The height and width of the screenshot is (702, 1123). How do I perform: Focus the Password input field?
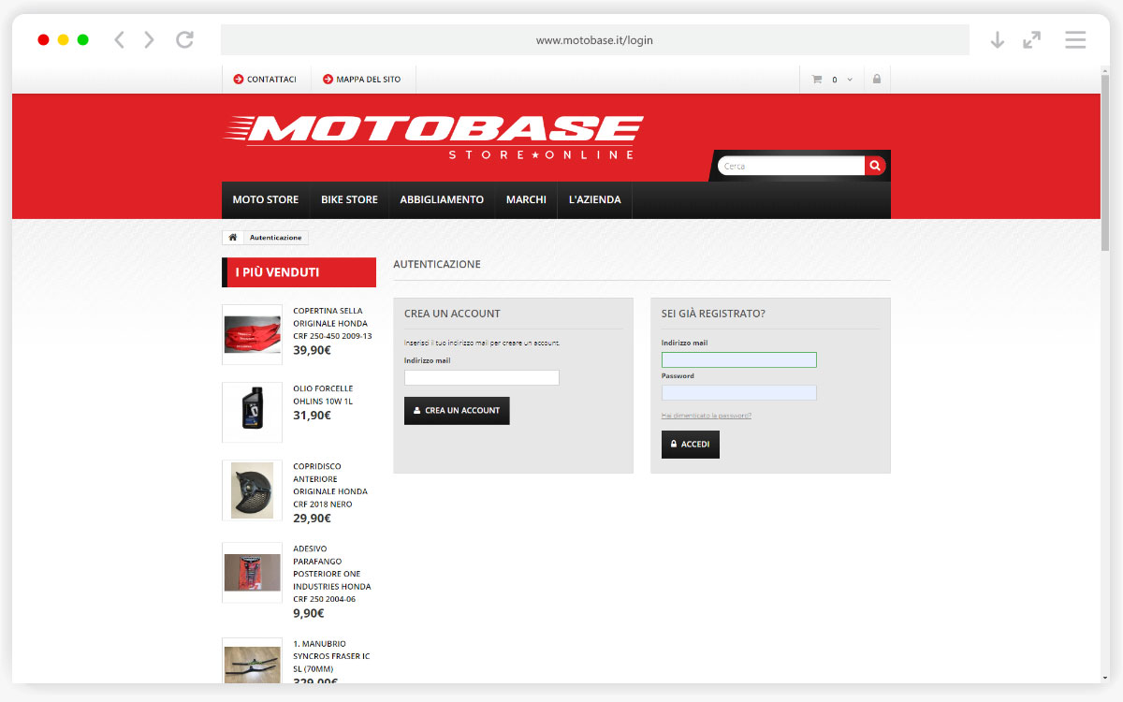point(738,393)
